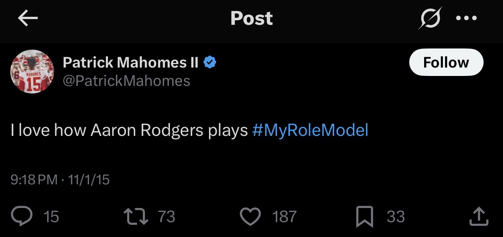The height and width of the screenshot is (237, 503).
Task: Open the Grok icon in header
Action: tap(430, 18)
